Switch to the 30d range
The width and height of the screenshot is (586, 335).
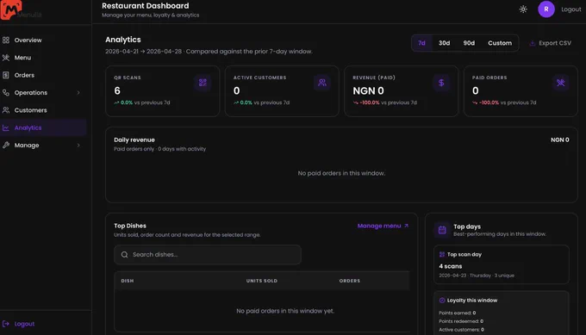[x=444, y=43]
